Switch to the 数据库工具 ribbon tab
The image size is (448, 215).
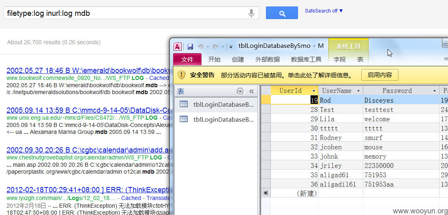(306, 60)
